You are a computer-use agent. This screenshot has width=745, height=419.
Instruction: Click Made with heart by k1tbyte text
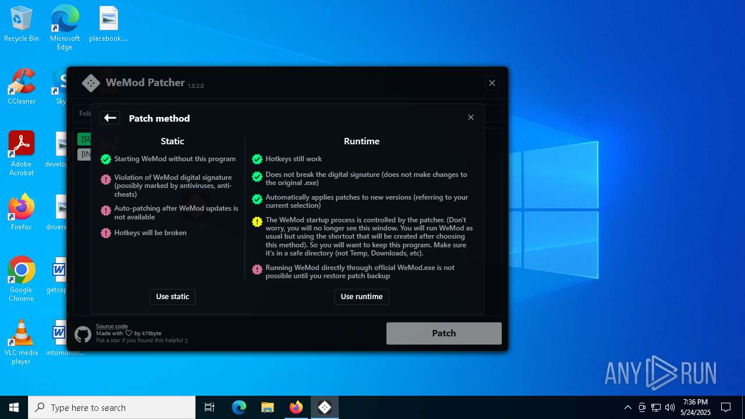tap(129, 333)
